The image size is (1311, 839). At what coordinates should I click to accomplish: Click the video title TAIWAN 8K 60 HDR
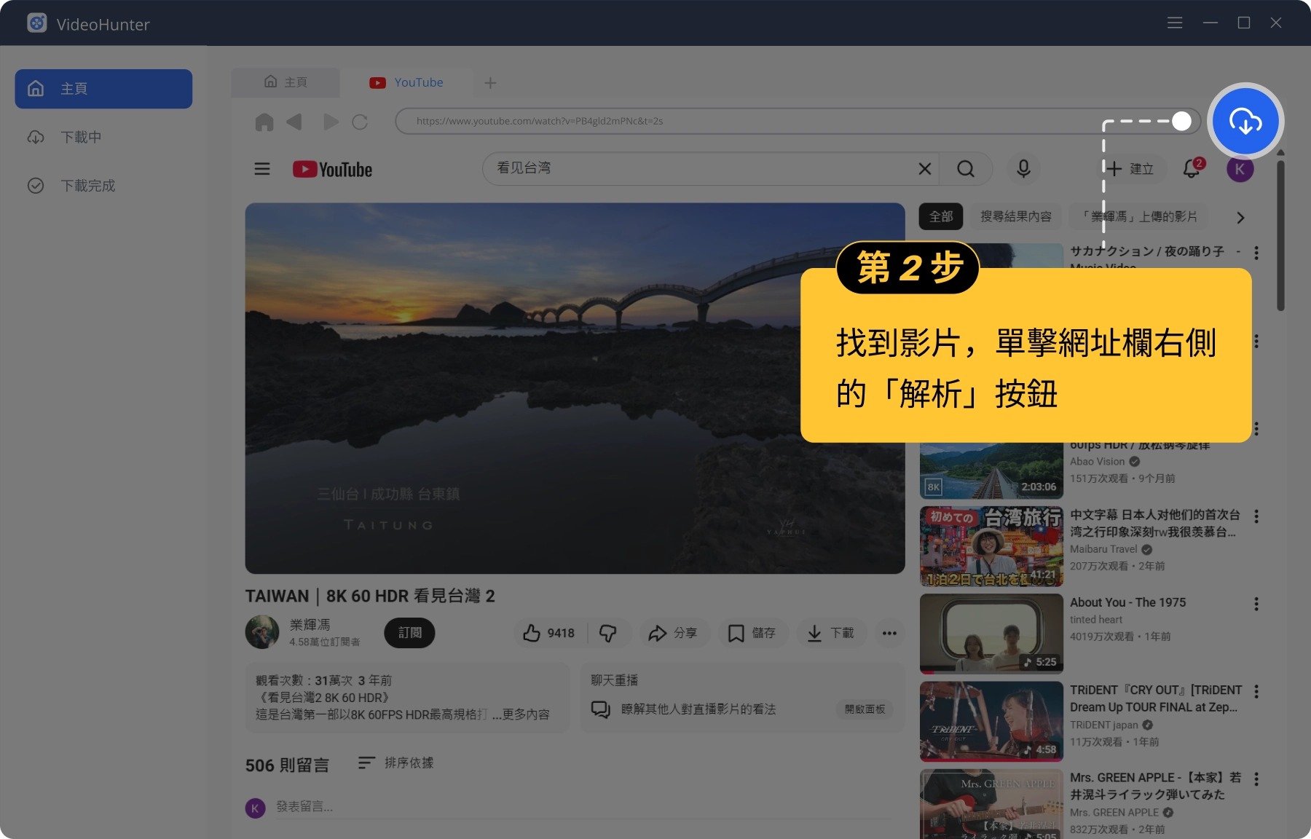tap(370, 596)
